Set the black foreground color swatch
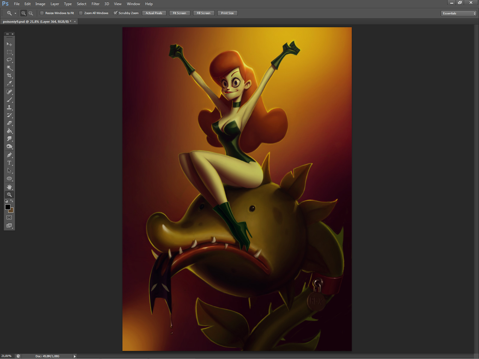Viewport: 479px width, 359px height. point(8,207)
